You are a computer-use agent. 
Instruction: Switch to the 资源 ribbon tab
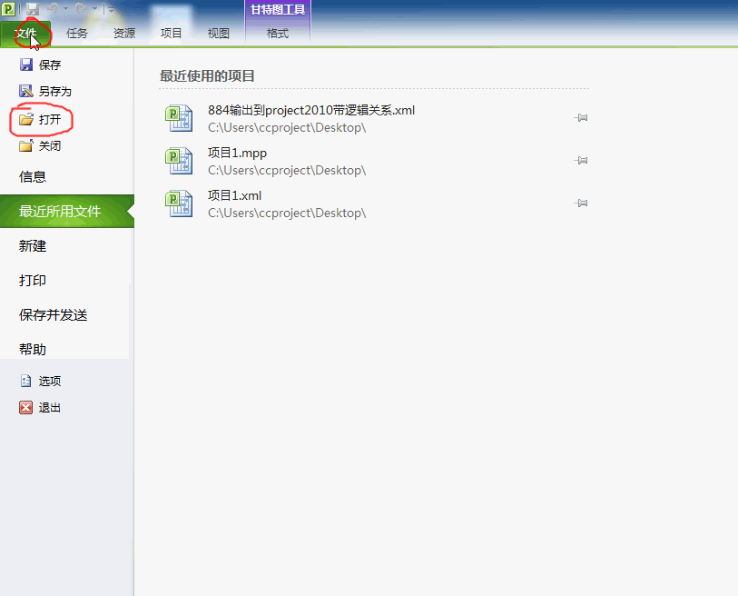[124, 34]
